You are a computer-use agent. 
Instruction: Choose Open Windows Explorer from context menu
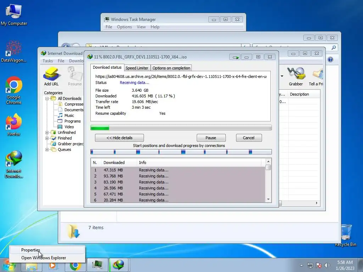(47, 258)
